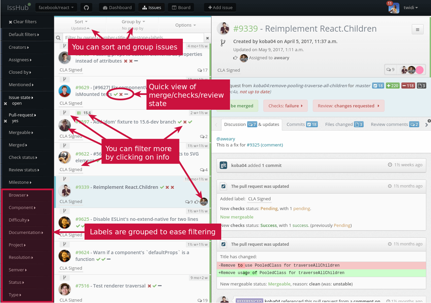This screenshot has height=303, width=431.
Task: Open the Sort dropdown
Action: (x=81, y=25)
